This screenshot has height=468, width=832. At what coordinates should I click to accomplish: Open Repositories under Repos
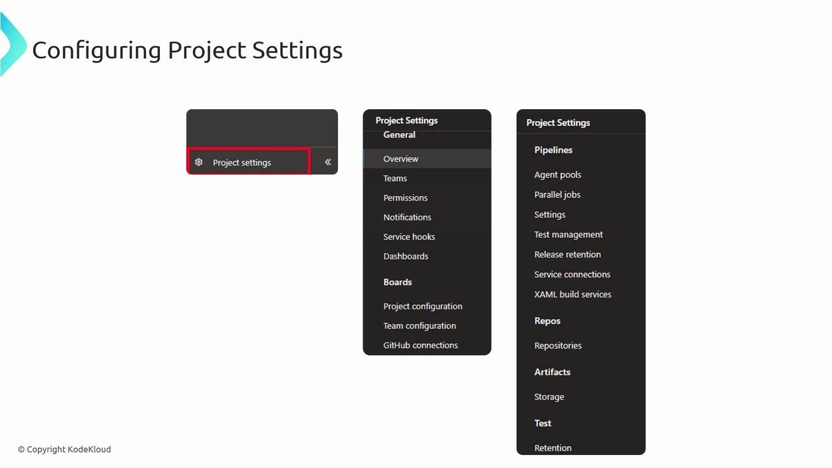pyautogui.click(x=558, y=346)
